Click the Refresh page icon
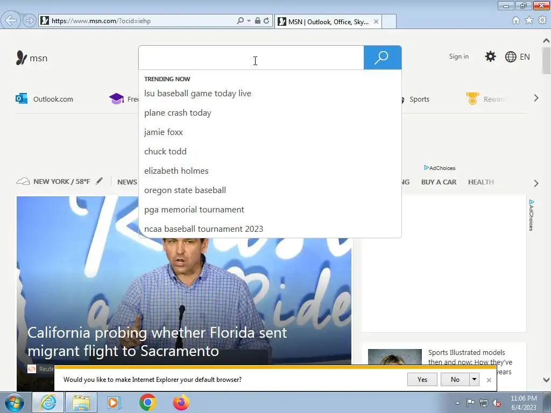Image resolution: width=551 pixels, height=413 pixels. 266,21
